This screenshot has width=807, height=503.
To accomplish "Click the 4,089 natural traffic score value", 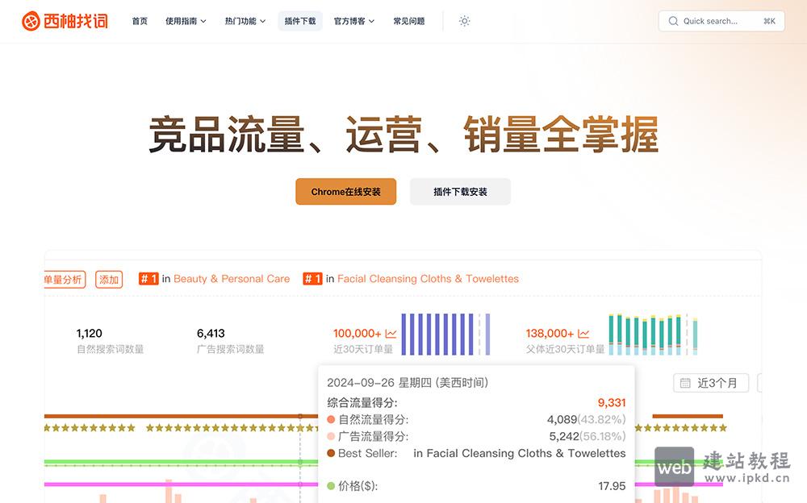I will 562,420.
